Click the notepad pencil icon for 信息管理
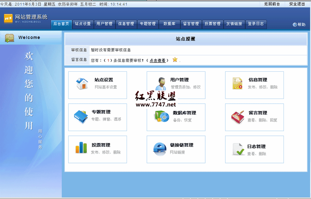 pos(237,83)
